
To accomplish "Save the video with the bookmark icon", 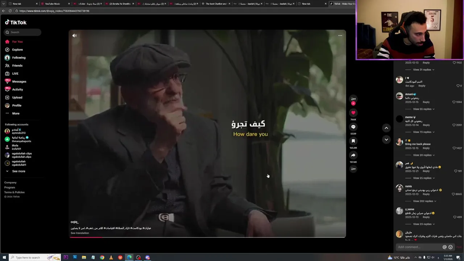I will pyautogui.click(x=353, y=141).
